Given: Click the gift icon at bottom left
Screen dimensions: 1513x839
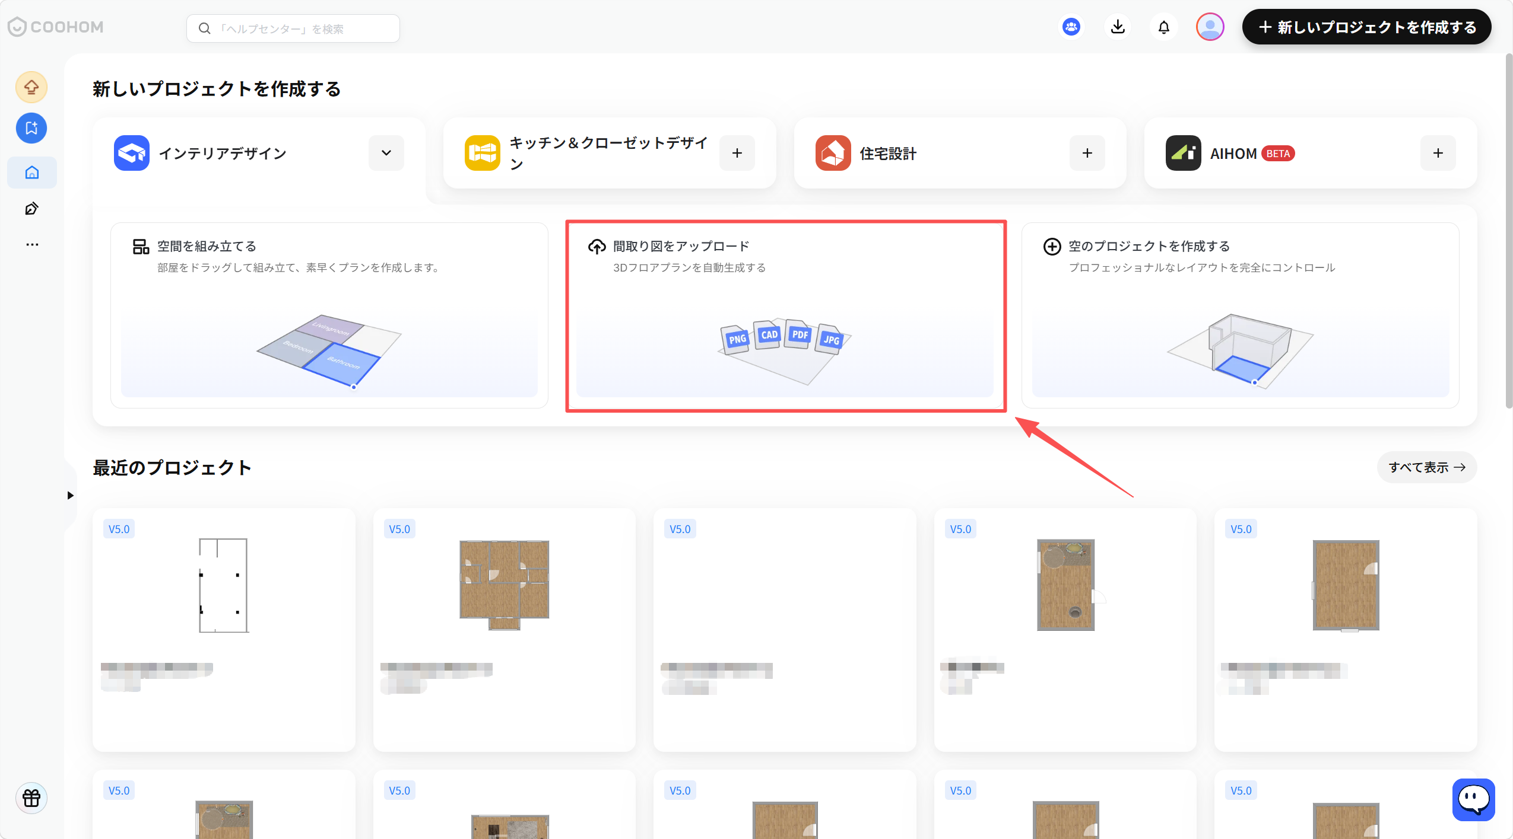Looking at the screenshot, I should coord(31,798).
